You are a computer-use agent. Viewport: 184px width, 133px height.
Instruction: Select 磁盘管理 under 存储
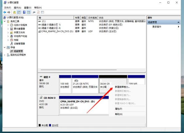18,51
